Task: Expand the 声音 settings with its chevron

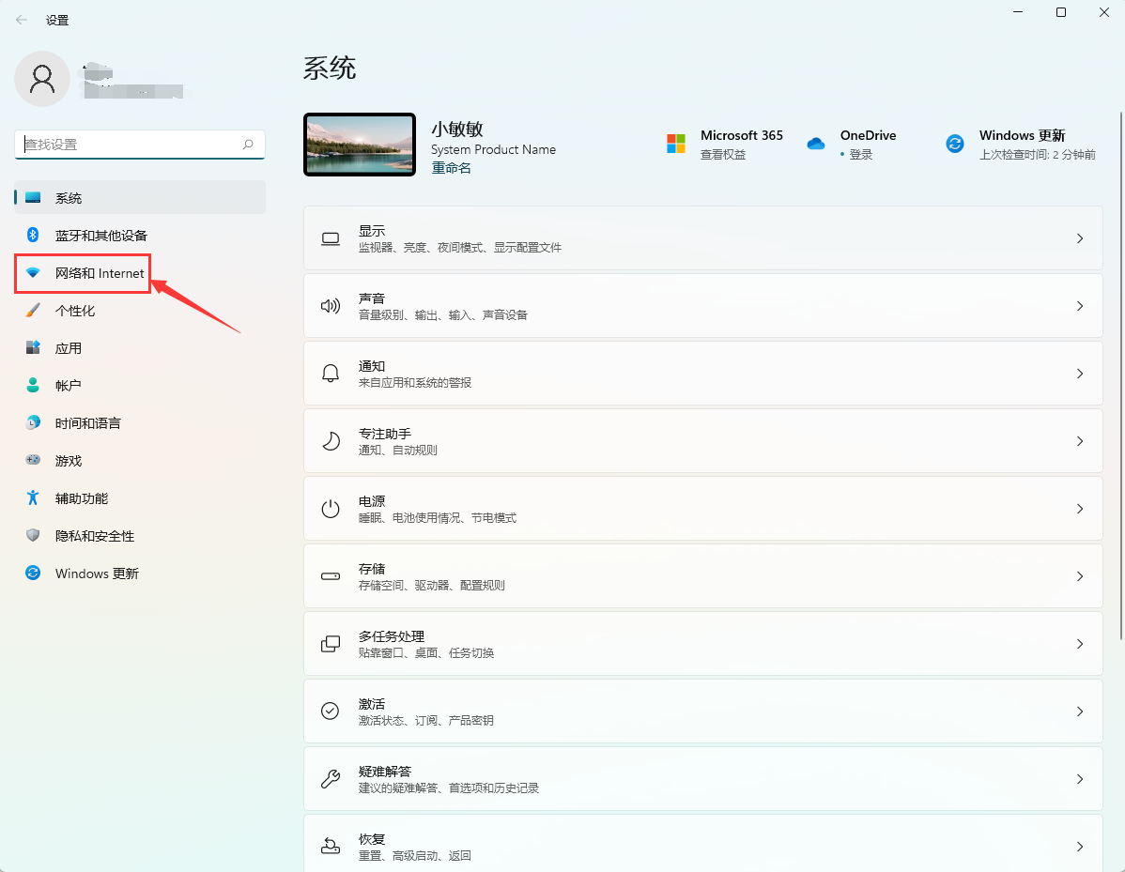Action: 1079,305
